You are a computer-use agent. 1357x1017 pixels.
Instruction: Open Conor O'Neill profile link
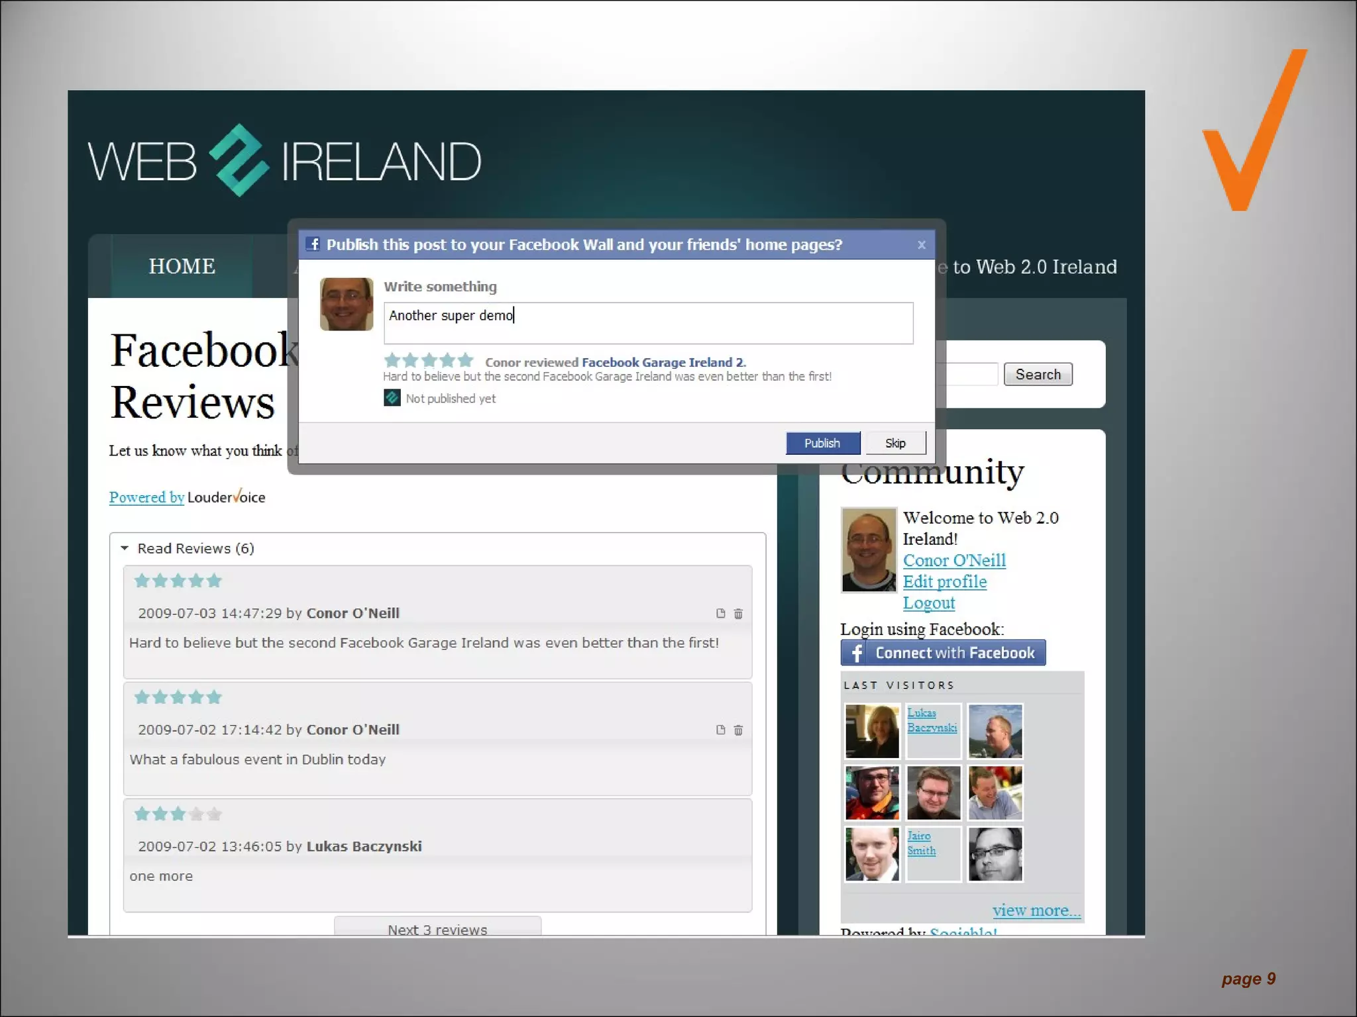point(954,560)
